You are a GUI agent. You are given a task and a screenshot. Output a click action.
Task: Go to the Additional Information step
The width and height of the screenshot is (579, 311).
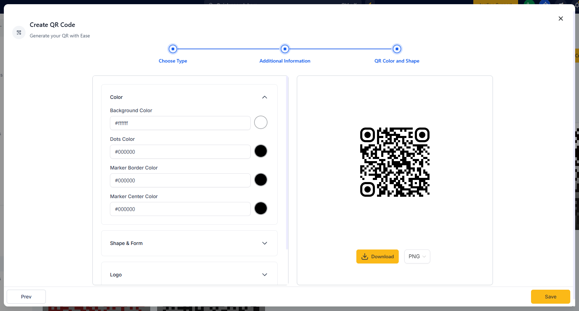[285, 61]
